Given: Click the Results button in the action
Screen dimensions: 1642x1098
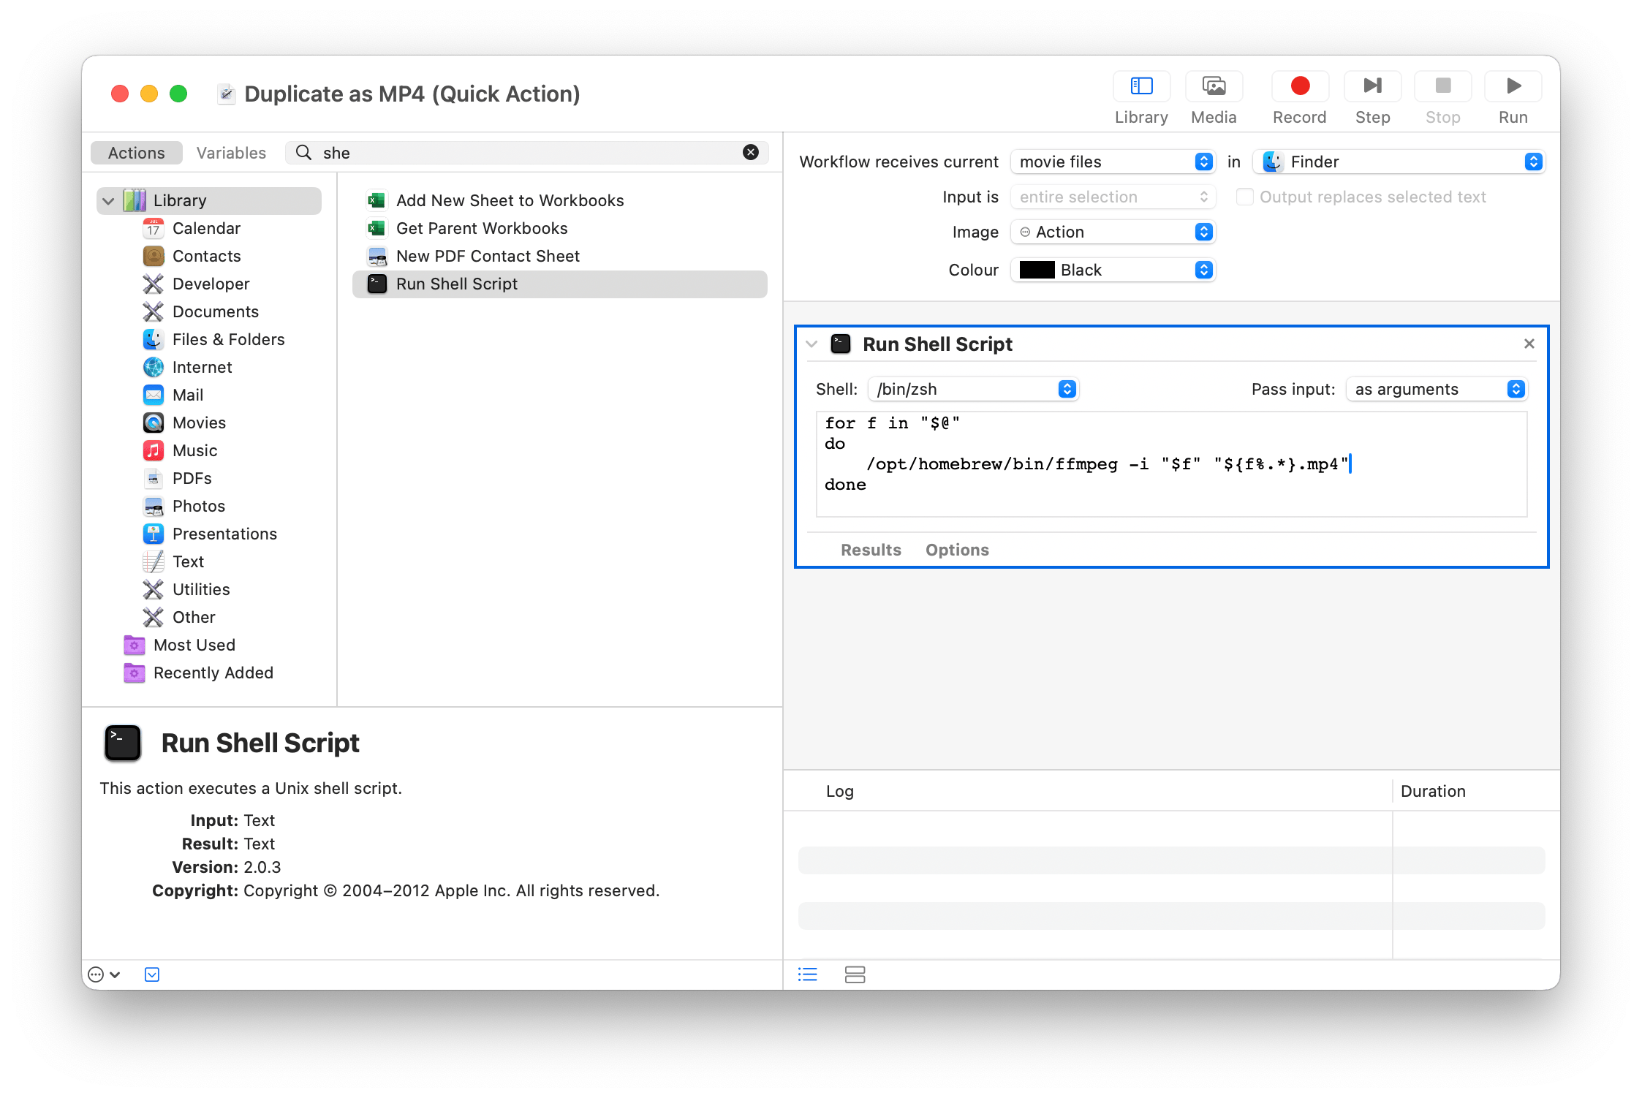Looking at the screenshot, I should pos(871,550).
